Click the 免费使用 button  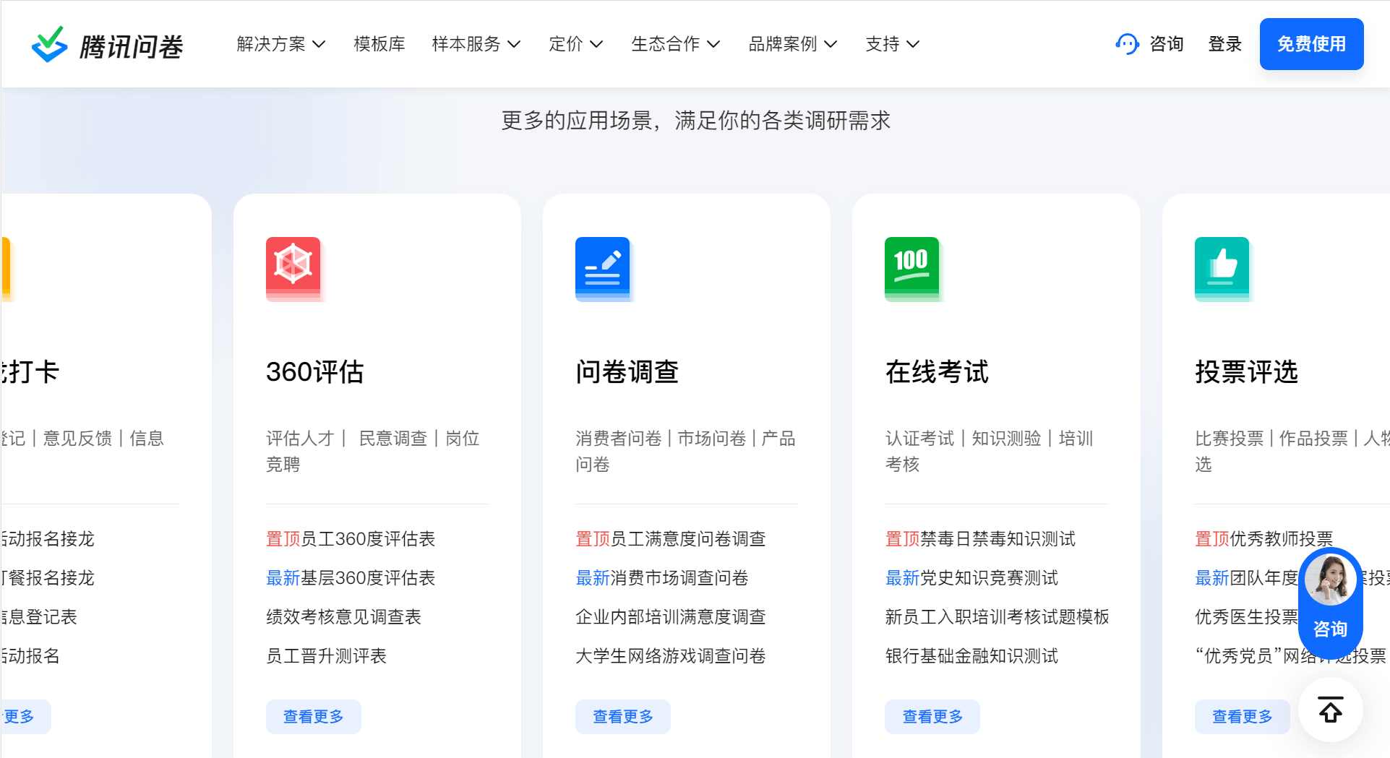pyautogui.click(x=1311, y=44)
